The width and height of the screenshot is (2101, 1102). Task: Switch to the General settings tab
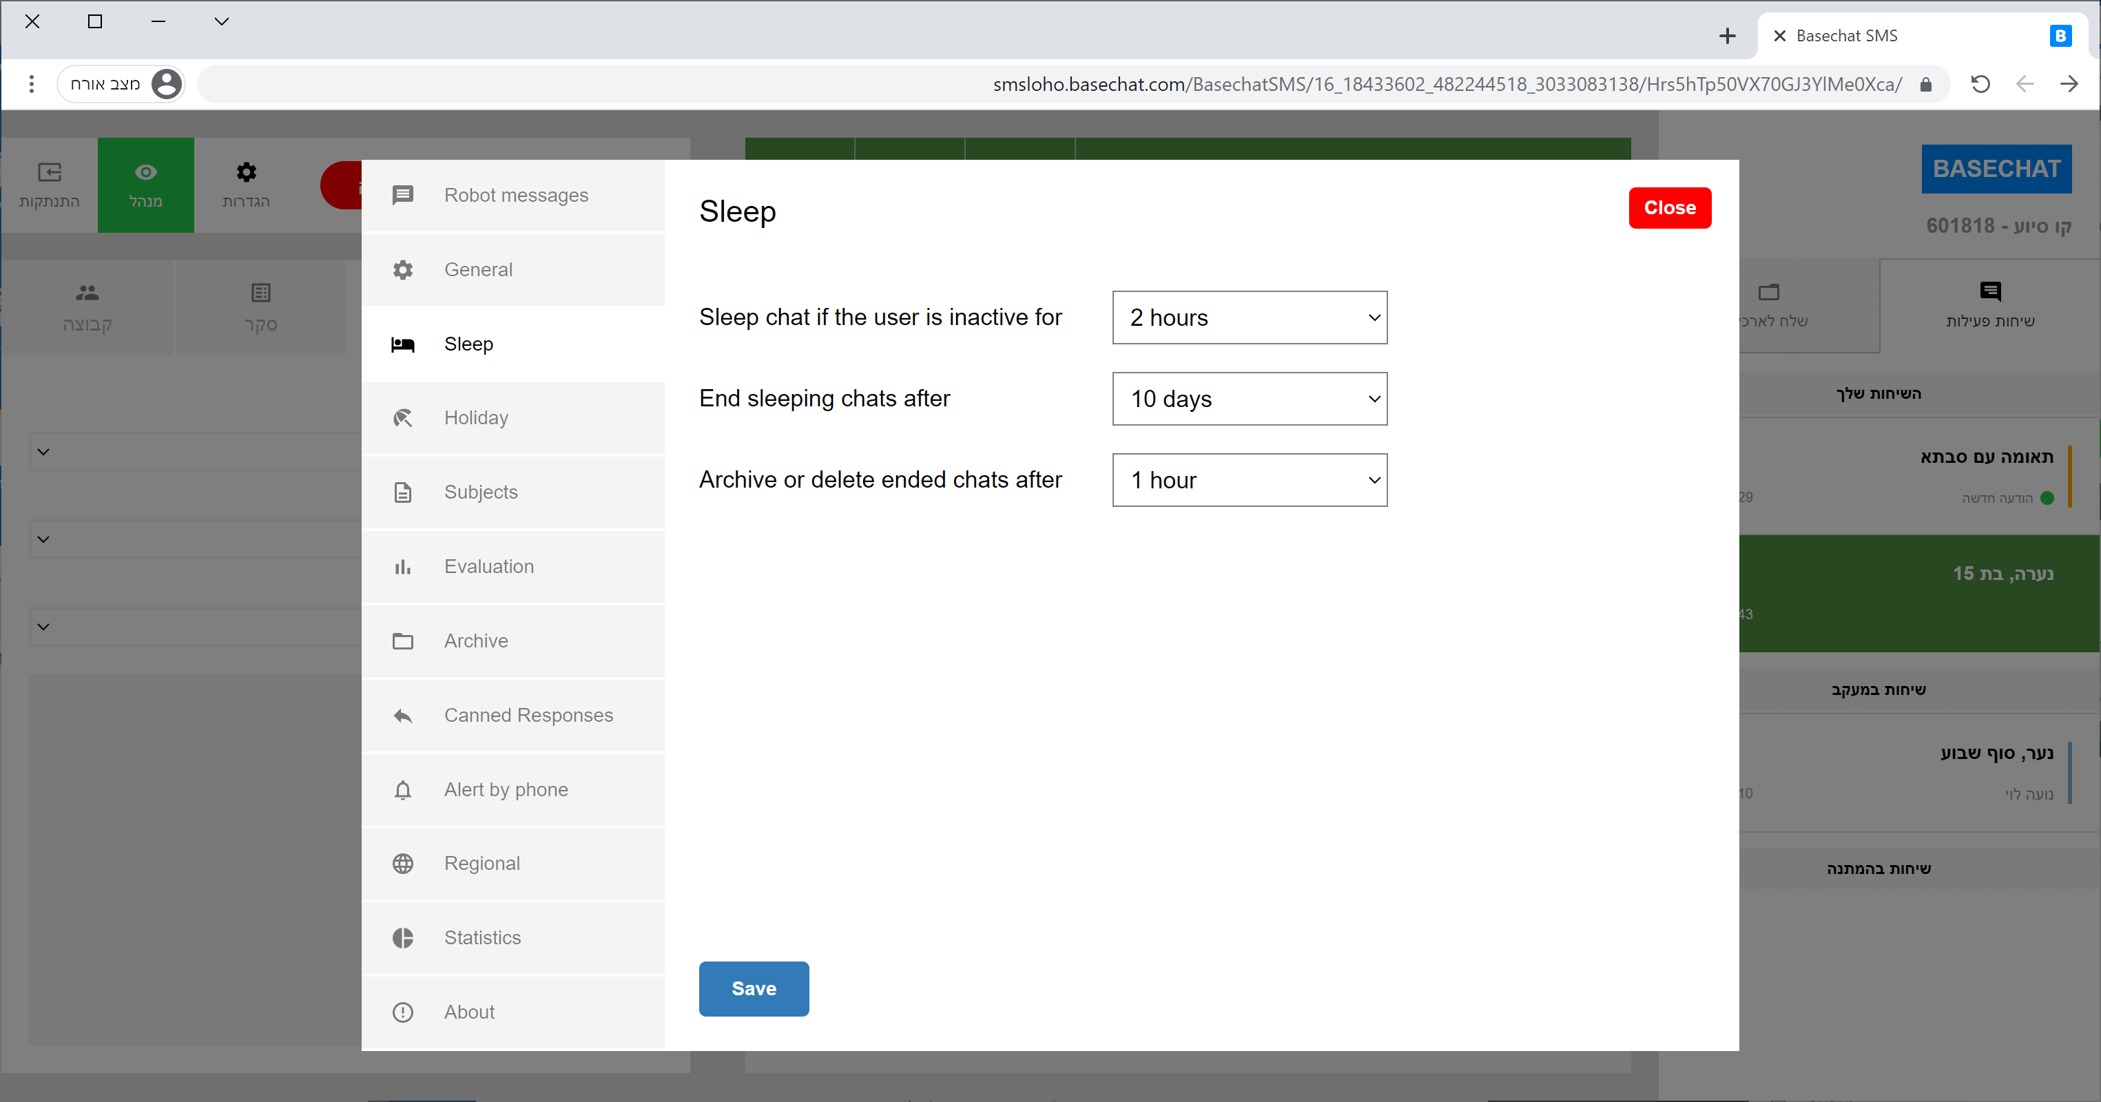[x=479, y=270]
